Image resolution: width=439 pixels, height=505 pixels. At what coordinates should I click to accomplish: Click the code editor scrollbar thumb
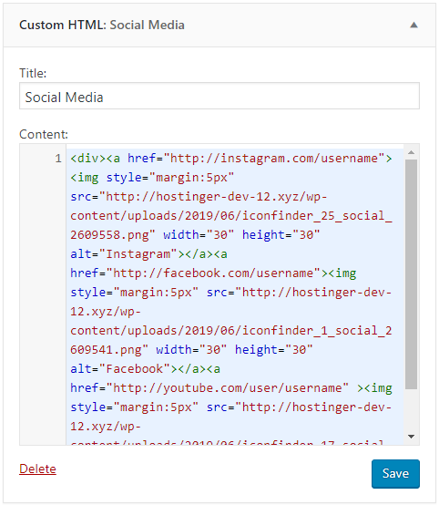point(411,274)
